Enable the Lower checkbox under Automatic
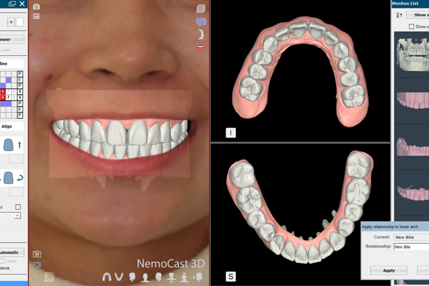This screenshot has height=286, width=429. coord(2,261)
